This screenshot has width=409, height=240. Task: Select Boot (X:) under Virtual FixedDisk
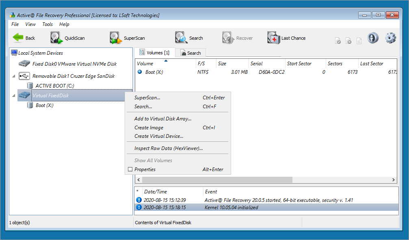coord(44,105)
